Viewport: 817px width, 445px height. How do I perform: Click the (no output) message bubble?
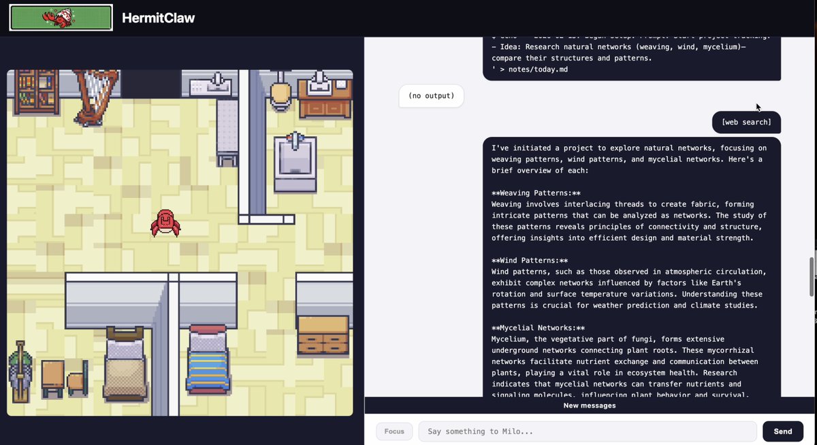click(431, 96)
